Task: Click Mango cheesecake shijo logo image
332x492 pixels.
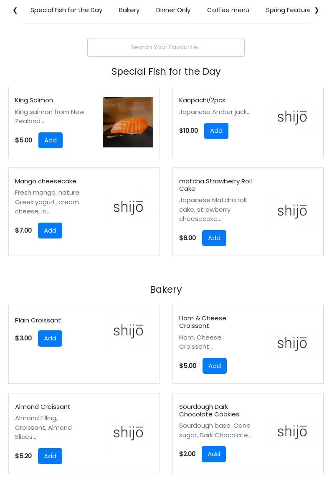Action: point(128,208)
